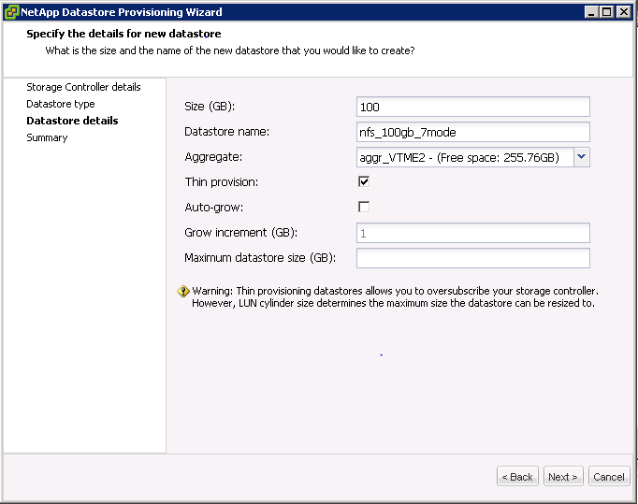This screenshot has width=638, height=504.
Task: Select Datastore type step
Action: click(61, 104)
